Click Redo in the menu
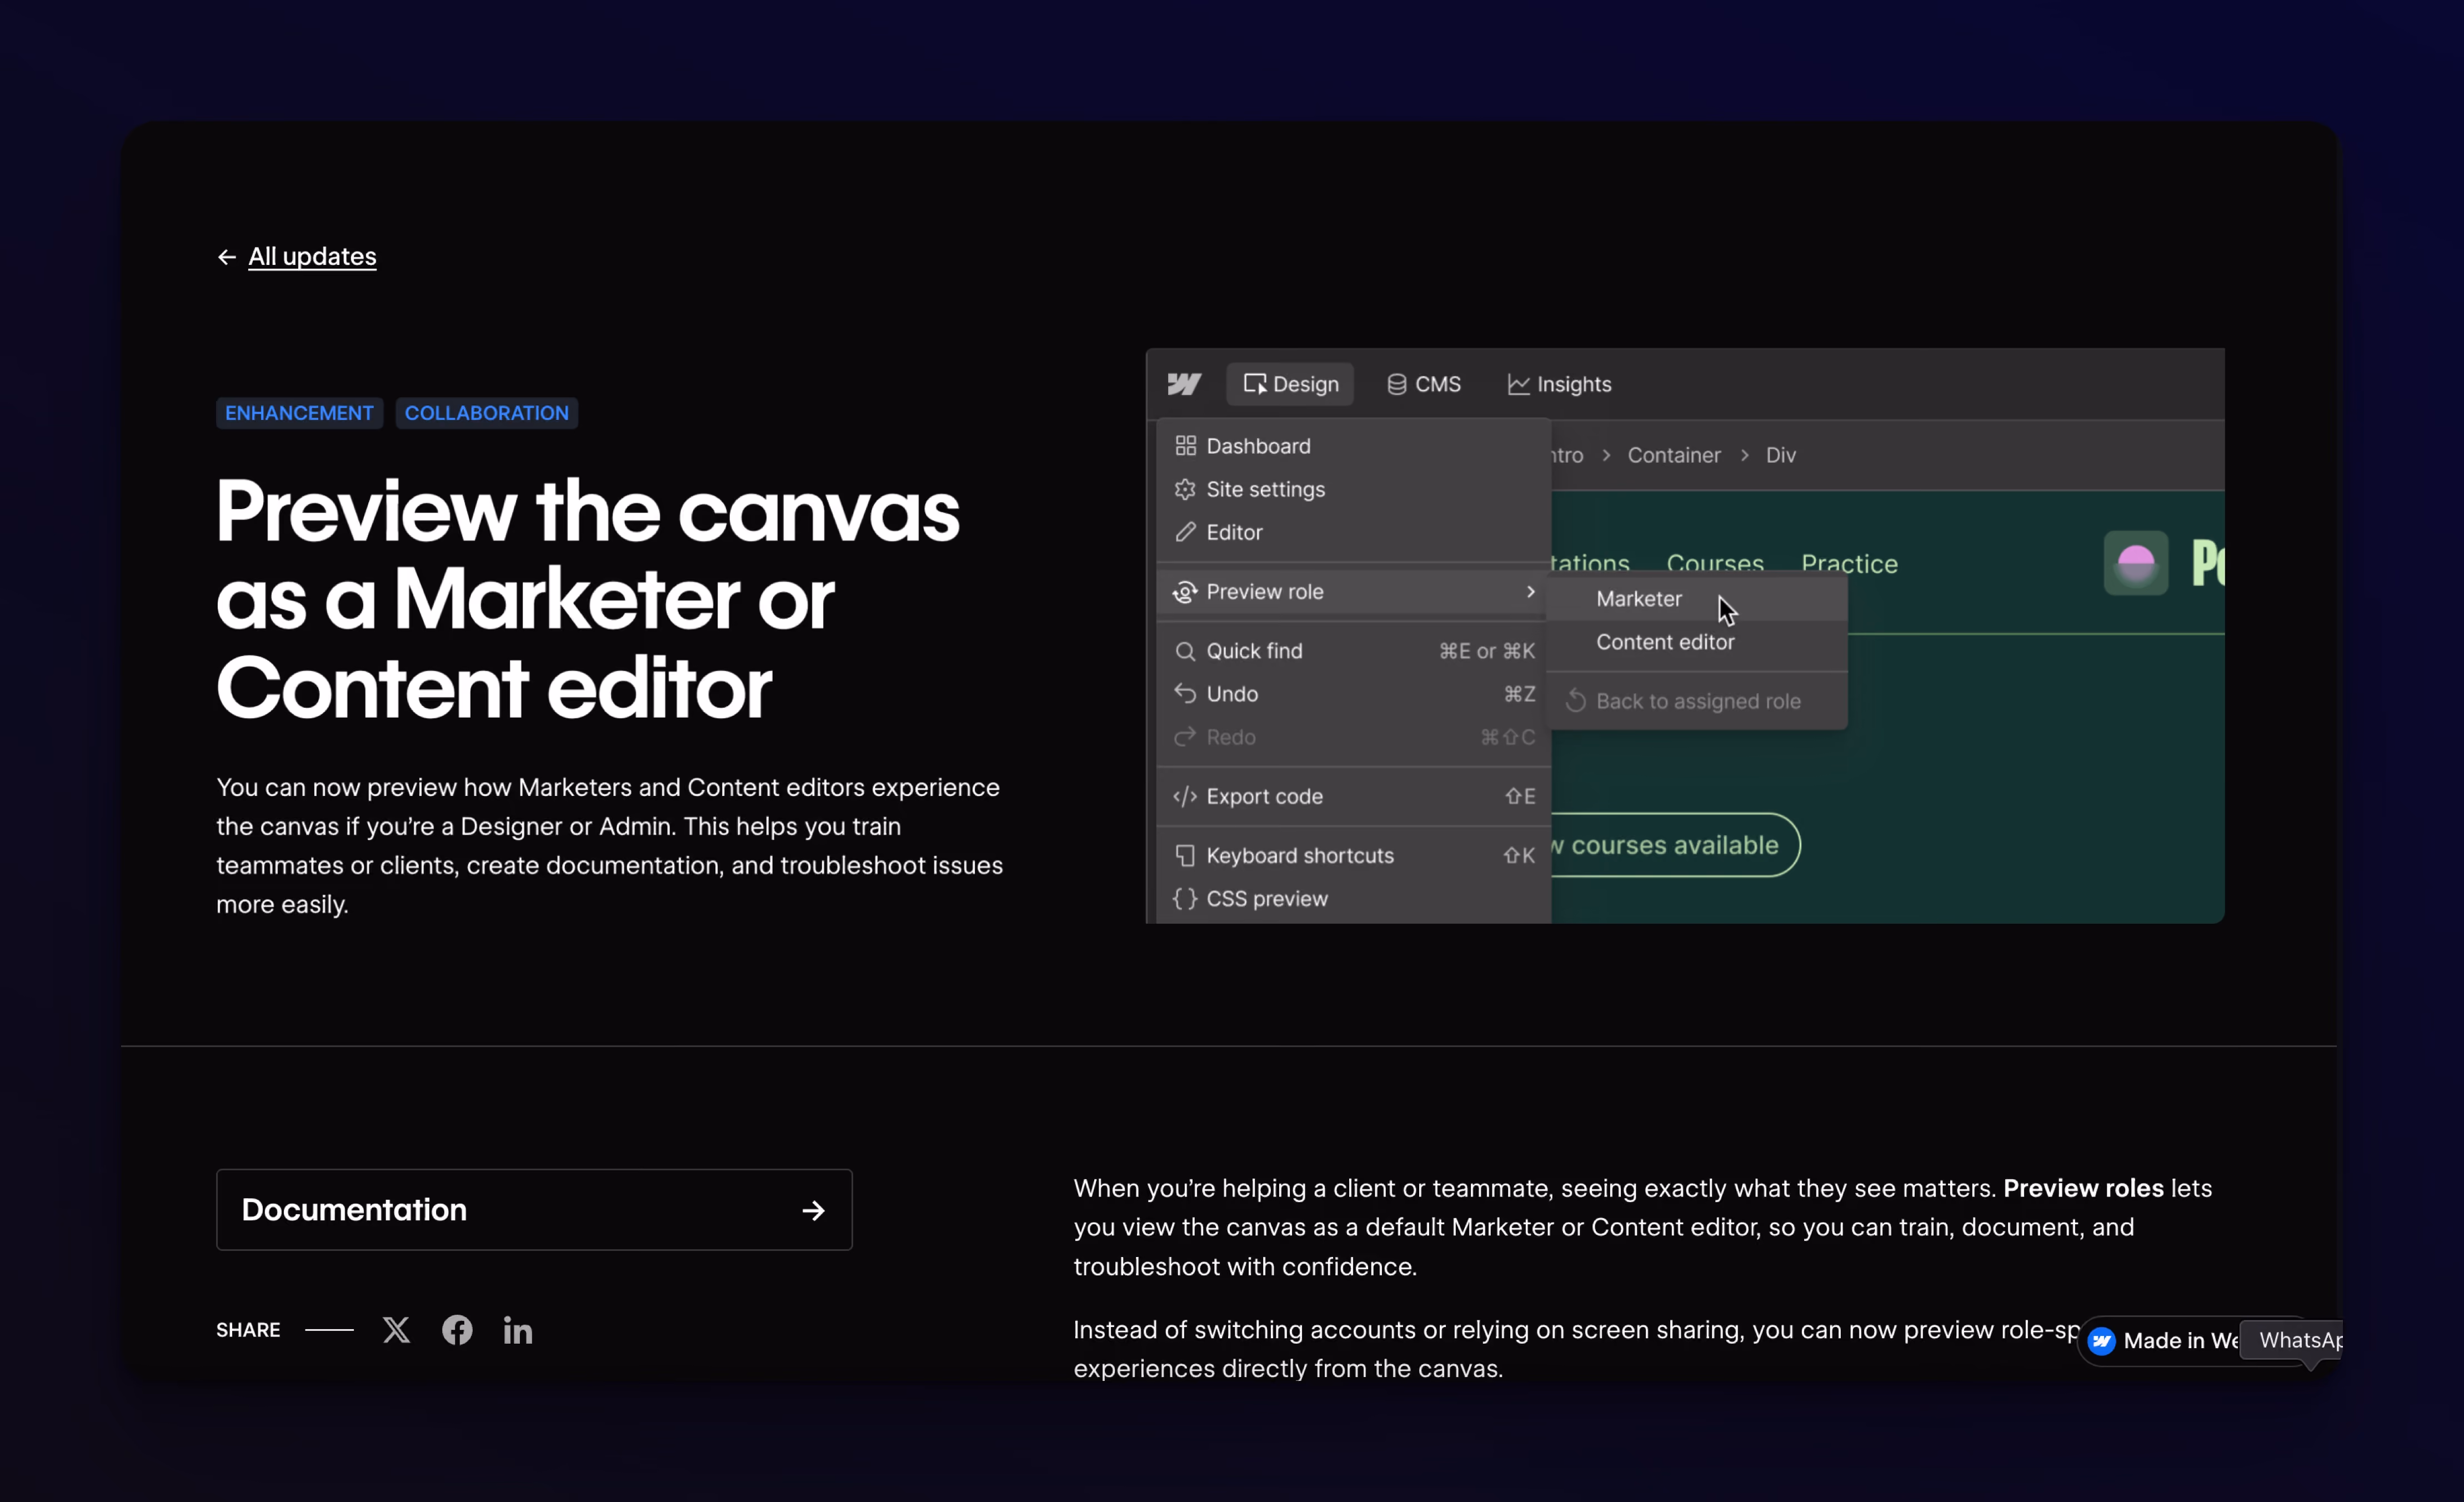Viewport: 2464px width, 1502px height. [1353, 737]
